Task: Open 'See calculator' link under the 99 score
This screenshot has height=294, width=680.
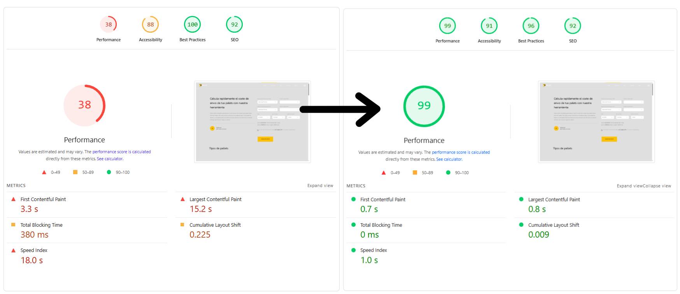Action: (449, 159)
